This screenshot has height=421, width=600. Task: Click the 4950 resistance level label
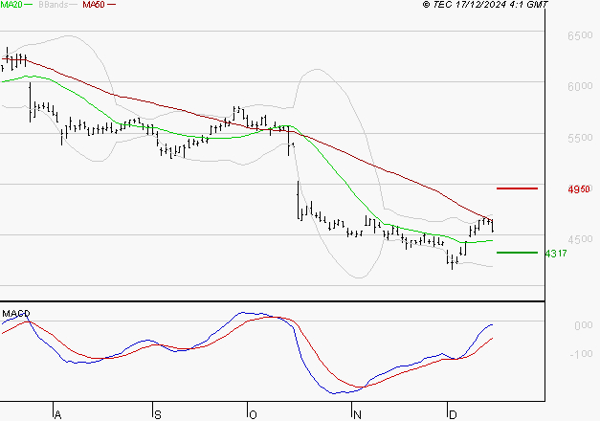579,189
